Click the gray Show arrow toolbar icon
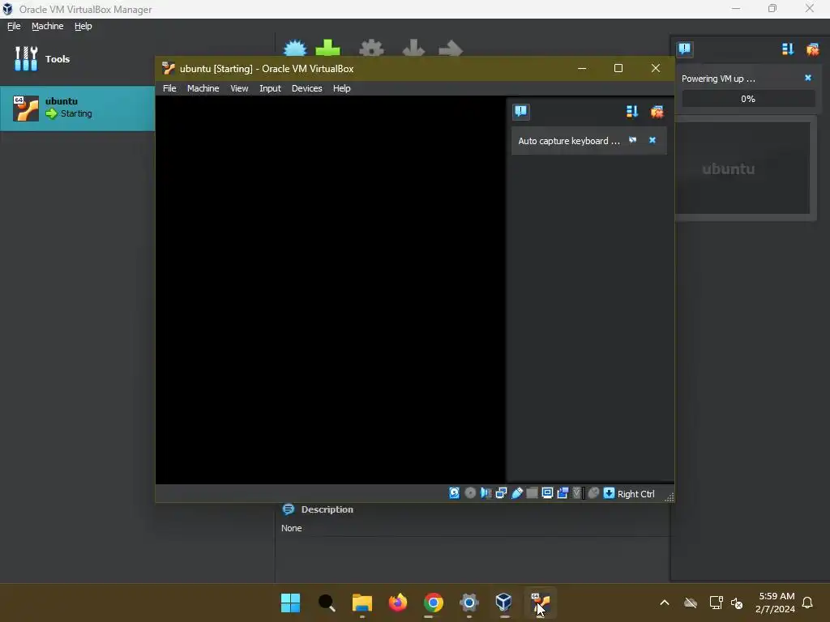This screenshot has height=622, width=830. tap(451, 48)
